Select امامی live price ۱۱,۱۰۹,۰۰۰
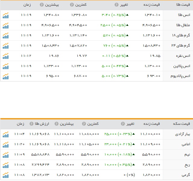This screenshot has height=181, width=193. tap(150, 144)
